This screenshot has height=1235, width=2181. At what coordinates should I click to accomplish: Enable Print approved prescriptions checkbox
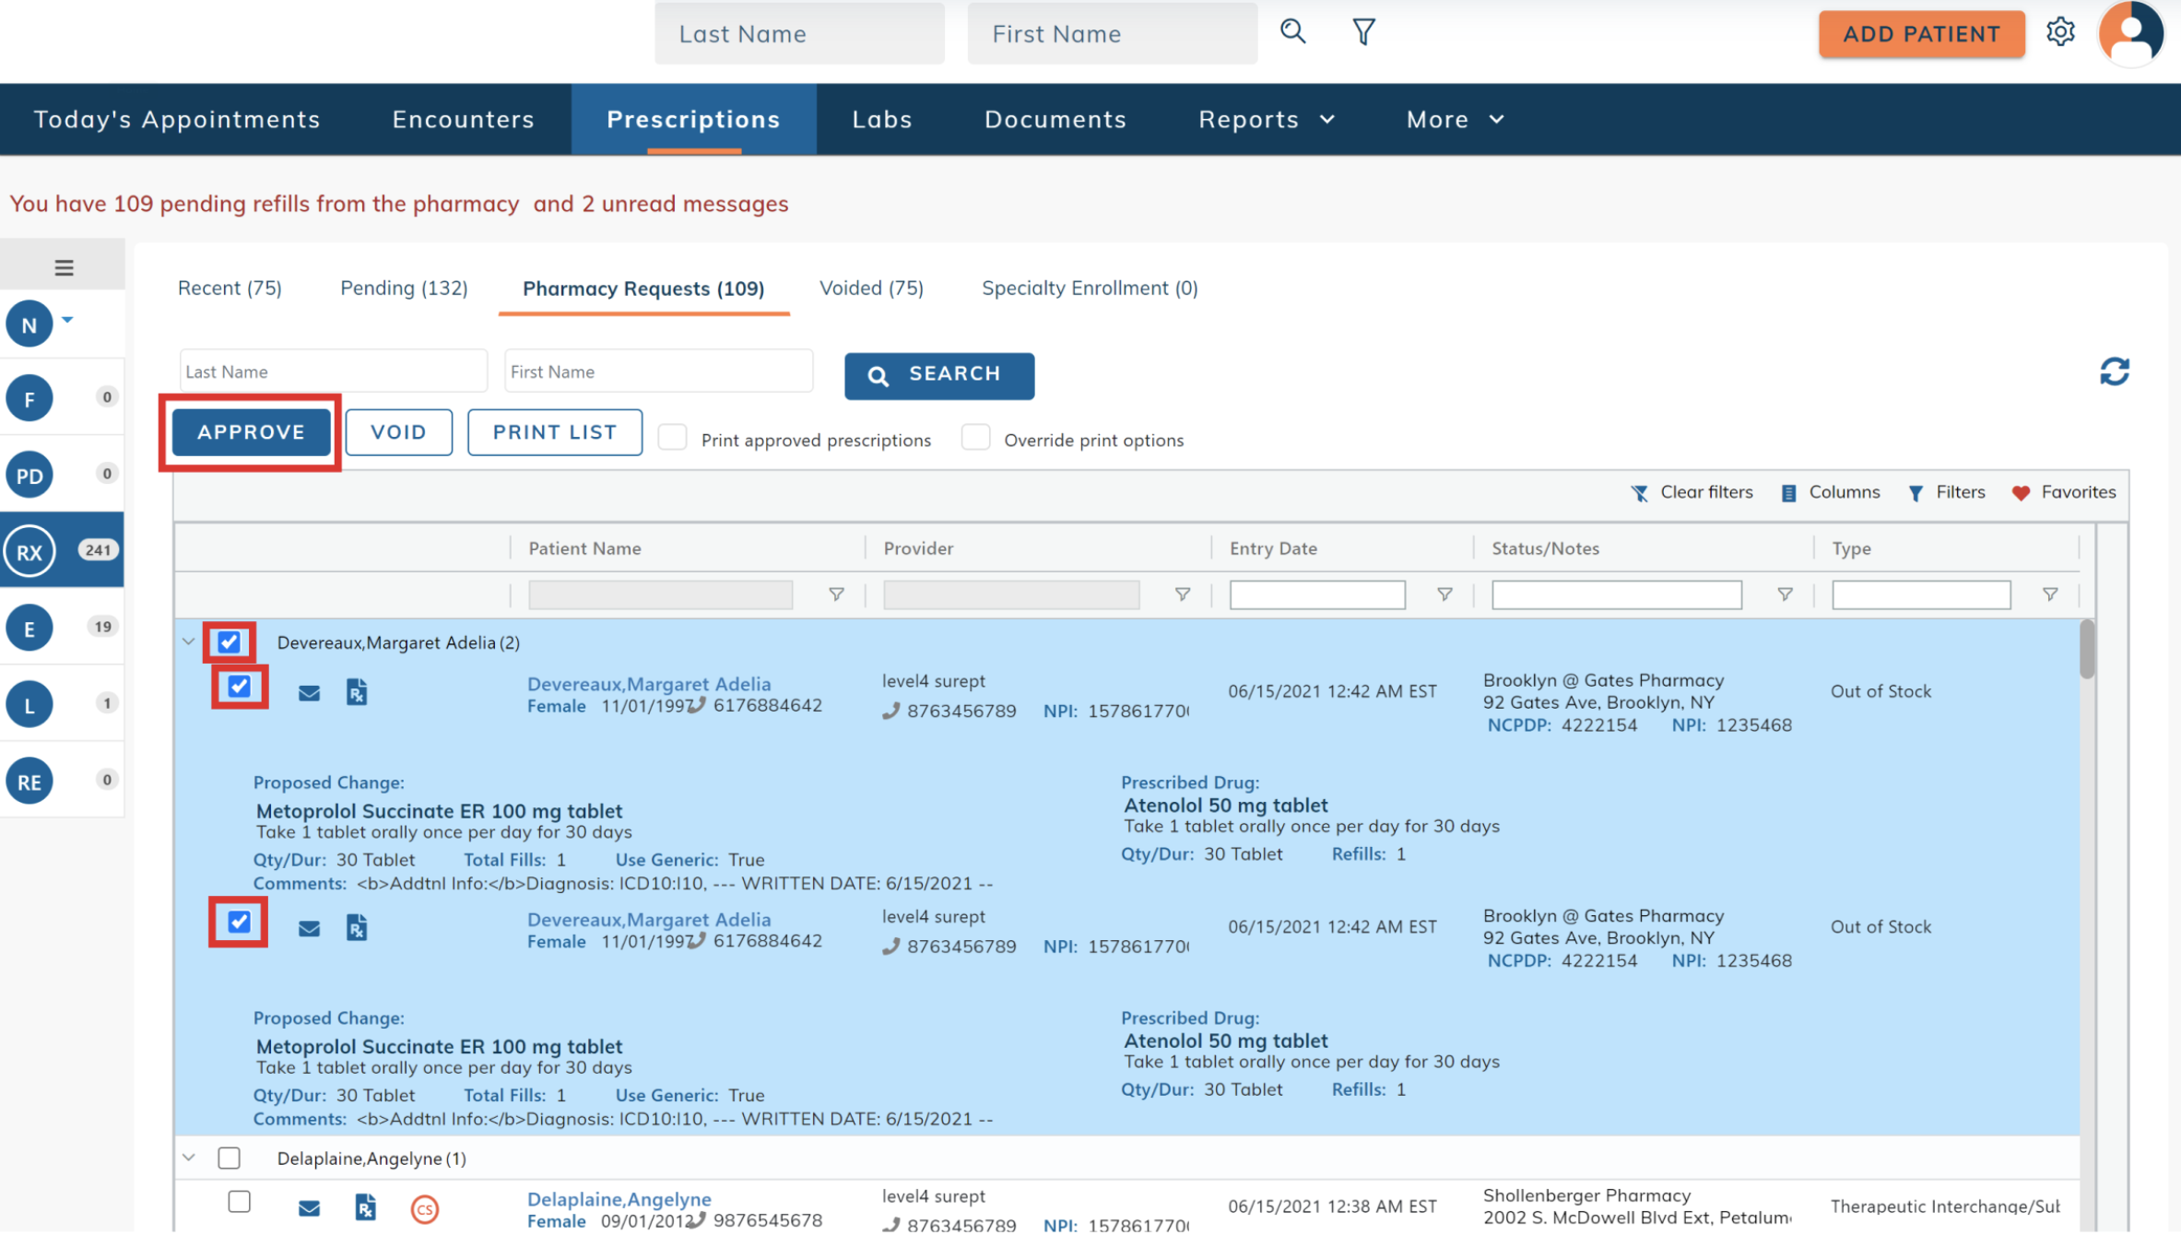pyautogui.click(x=673, y=438)
